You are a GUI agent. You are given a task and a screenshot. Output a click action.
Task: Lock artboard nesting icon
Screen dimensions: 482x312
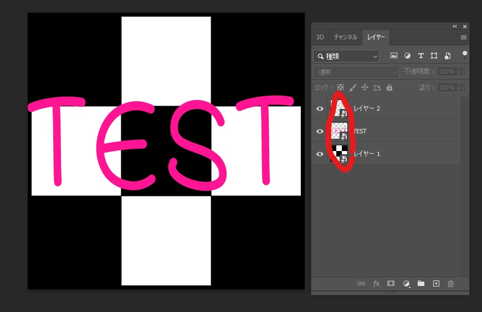pos(377,88)
